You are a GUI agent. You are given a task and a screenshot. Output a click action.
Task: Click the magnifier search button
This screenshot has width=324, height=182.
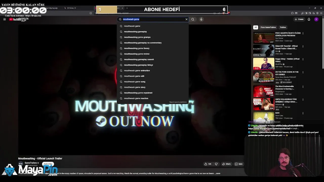coord(193,19)
